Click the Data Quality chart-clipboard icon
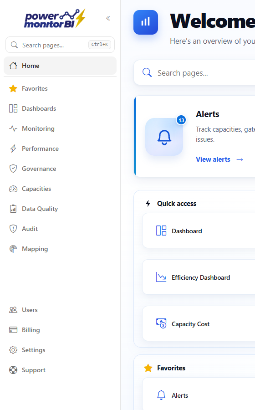 pyautogui.click(x=13, y=209)
